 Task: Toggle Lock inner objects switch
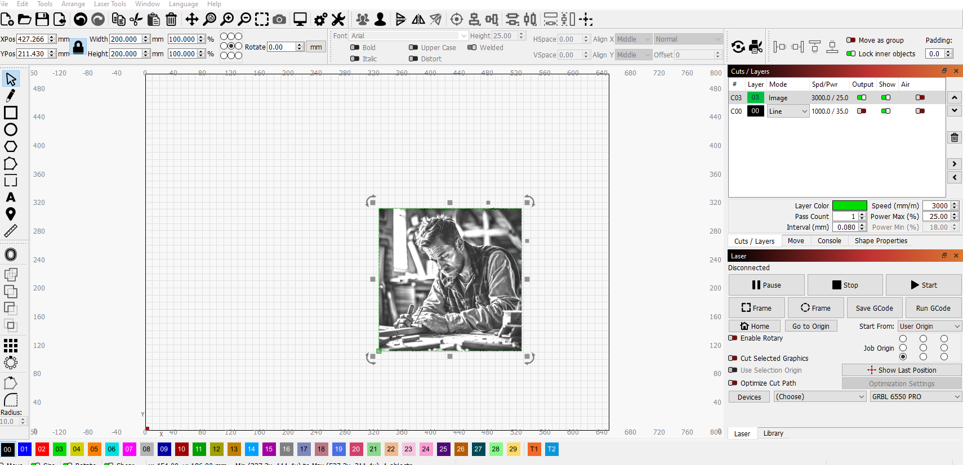coord(851,53)
